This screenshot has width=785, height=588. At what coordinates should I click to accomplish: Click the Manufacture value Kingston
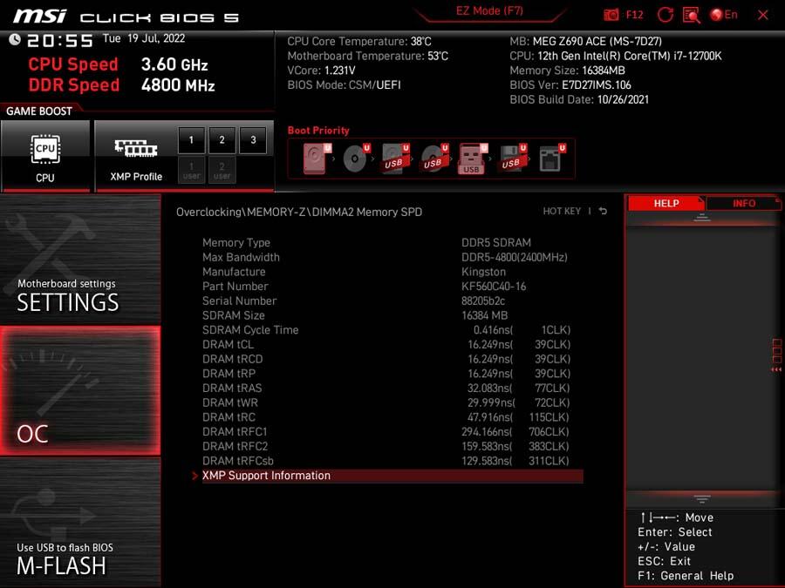(x=483, y=272)
